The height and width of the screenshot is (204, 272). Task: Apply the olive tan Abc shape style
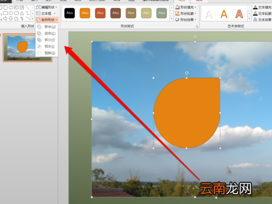coord(131,13)
